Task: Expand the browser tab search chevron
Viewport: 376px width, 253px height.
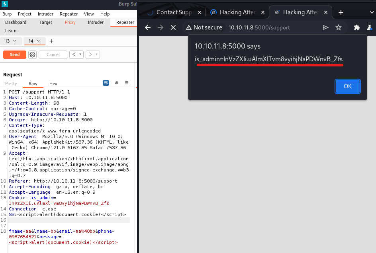Action: coord(372,12)
